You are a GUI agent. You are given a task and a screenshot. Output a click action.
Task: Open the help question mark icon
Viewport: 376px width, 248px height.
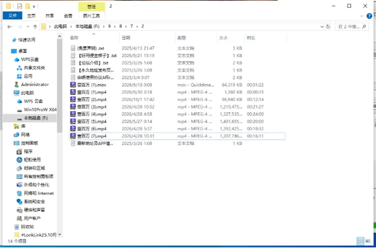tap(369, 16)
